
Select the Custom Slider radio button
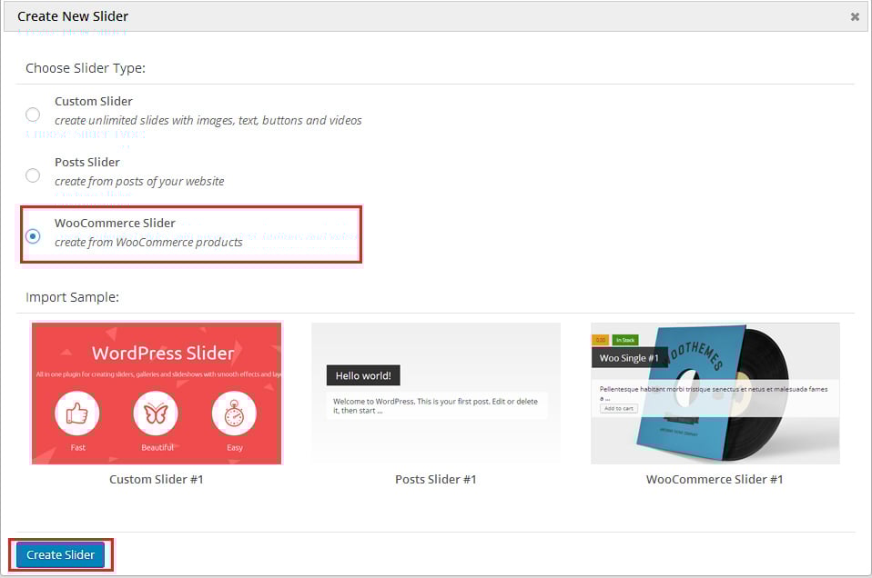(33, 115)
